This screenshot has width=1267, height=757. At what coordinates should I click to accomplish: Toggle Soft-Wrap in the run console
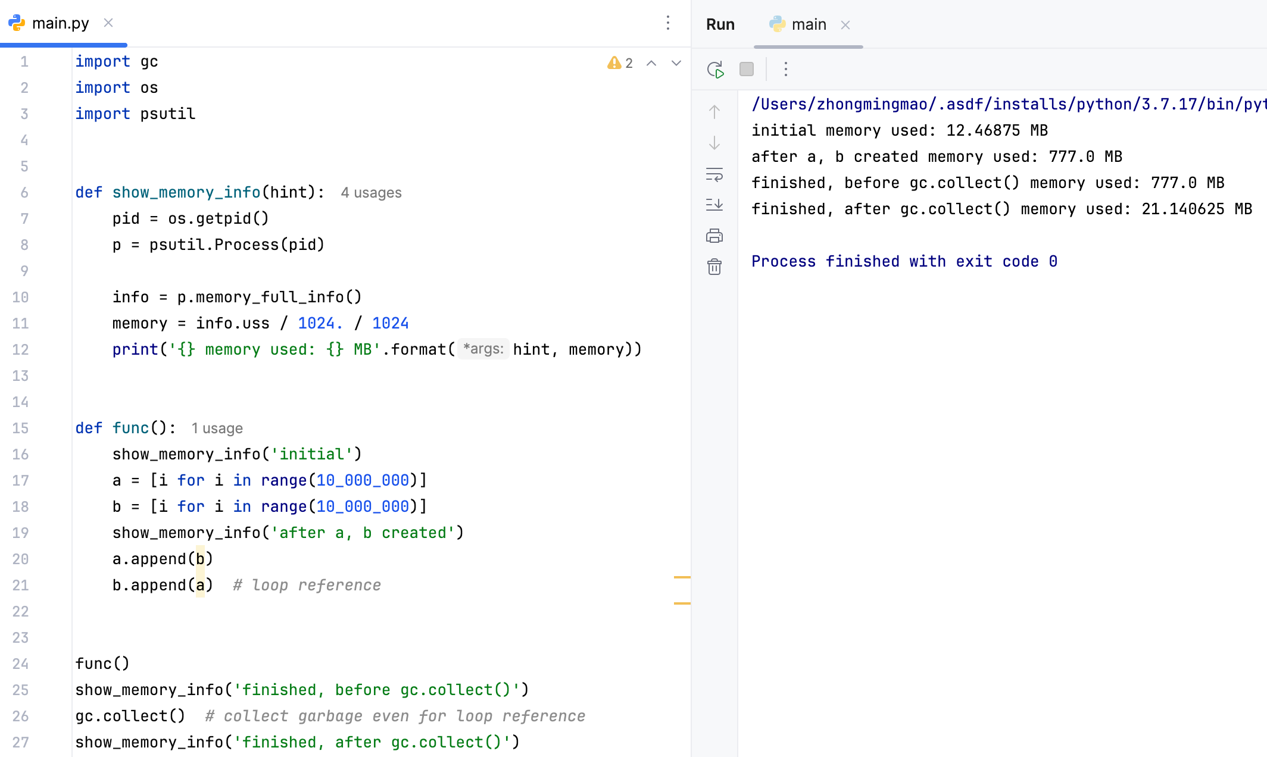pos(714,174)
